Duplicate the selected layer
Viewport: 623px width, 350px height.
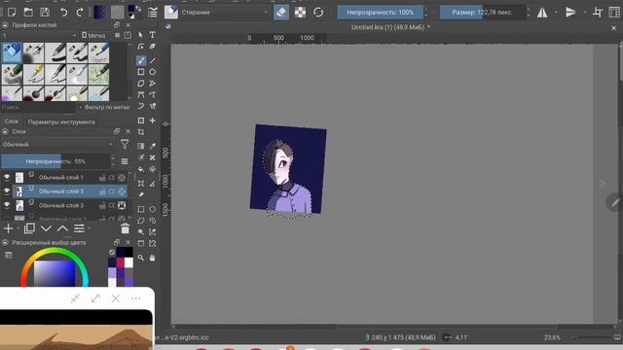[x=29, y=228]
